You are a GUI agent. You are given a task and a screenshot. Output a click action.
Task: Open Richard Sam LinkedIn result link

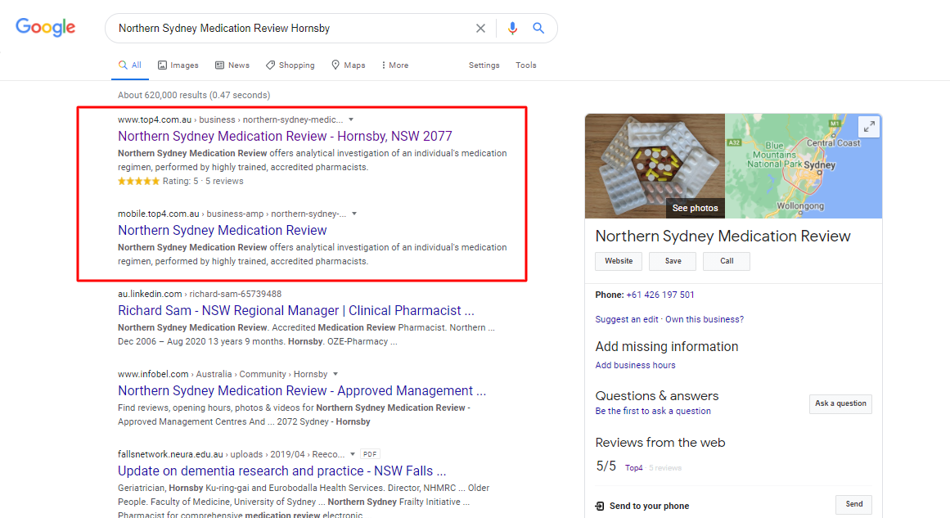295,311
